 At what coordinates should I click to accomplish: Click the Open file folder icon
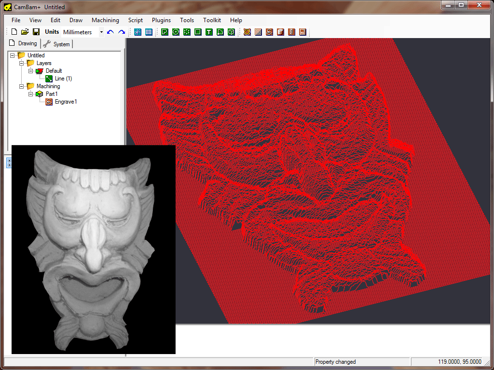pos(25,32)
